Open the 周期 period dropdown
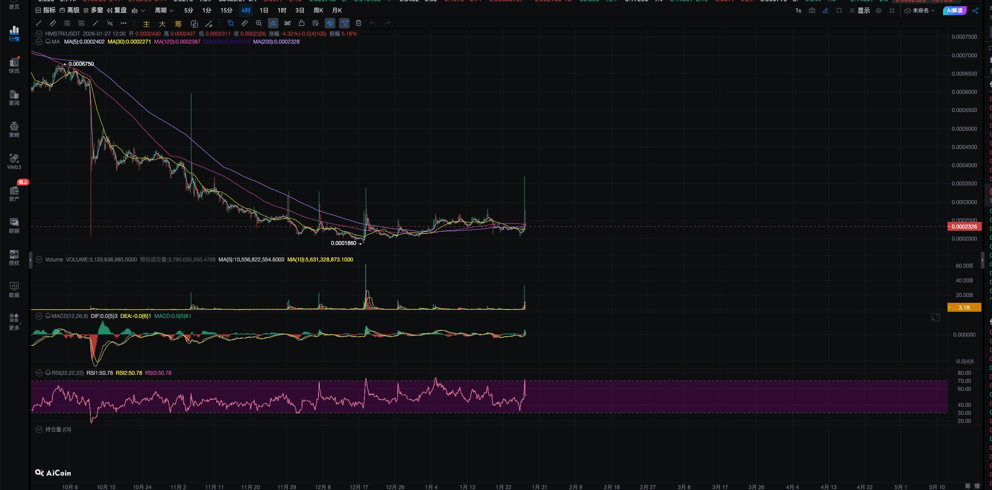 (164, 10)
